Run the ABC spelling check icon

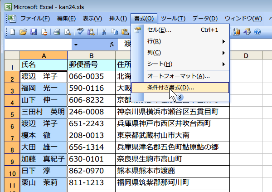click(x=81, y=32)
